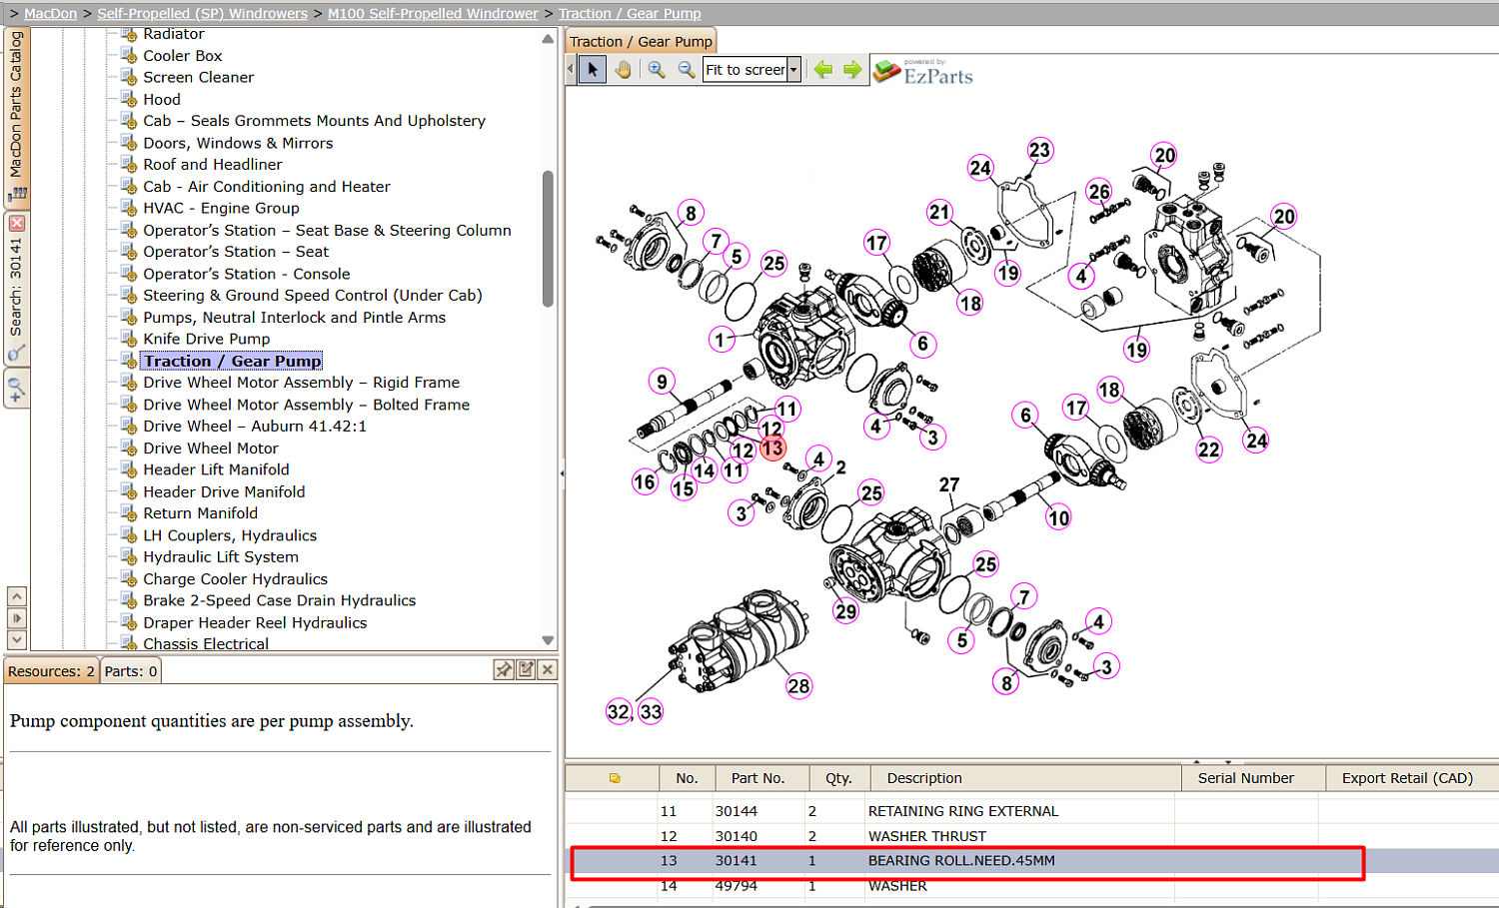The image size is (1499, 908).
Task: Sort by the No. column header
Action: [x=687, y=778]
